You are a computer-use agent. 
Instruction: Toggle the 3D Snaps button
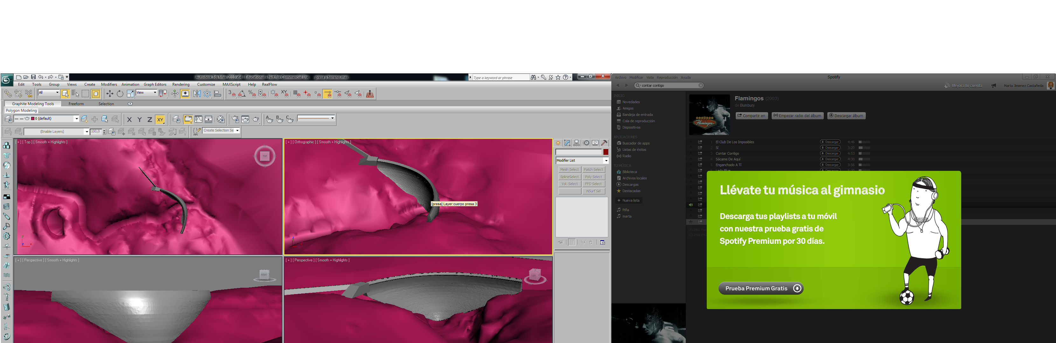point(232,94)
